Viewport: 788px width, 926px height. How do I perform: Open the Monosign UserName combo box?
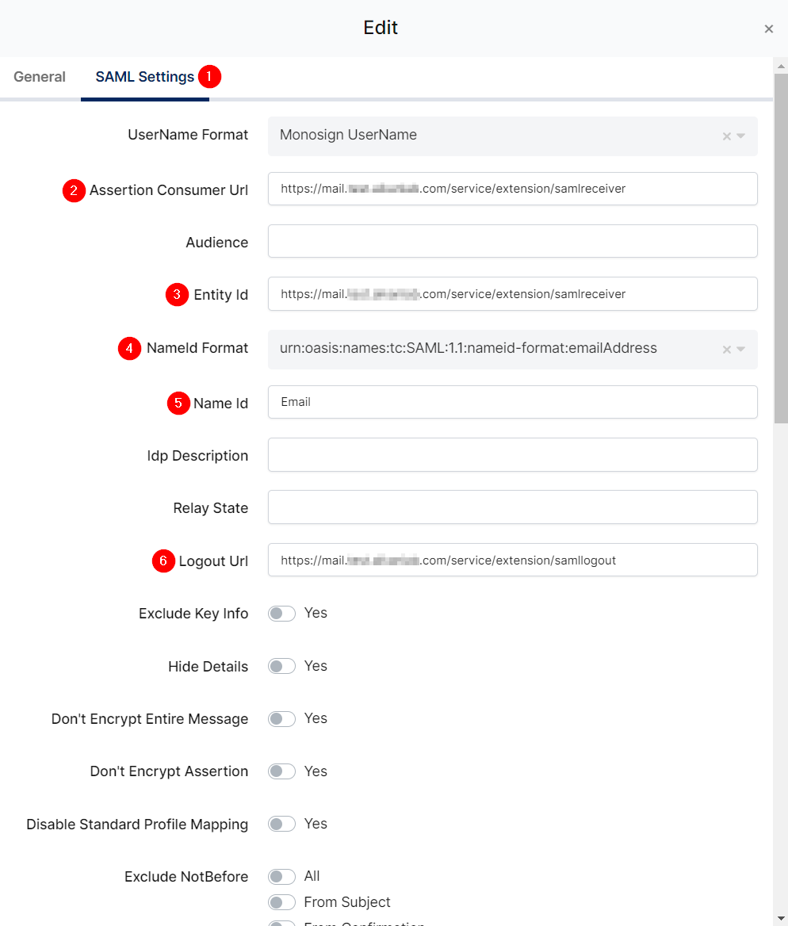(492, 136)
